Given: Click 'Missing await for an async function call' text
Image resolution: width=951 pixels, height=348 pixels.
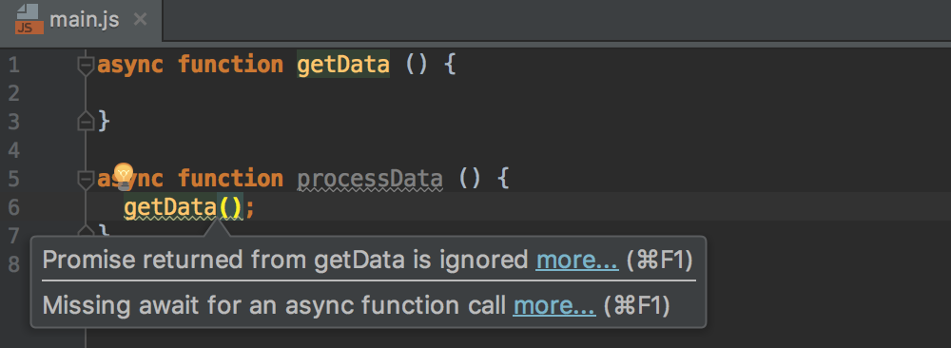Looking at the screenshot, I should coord(275,305).
